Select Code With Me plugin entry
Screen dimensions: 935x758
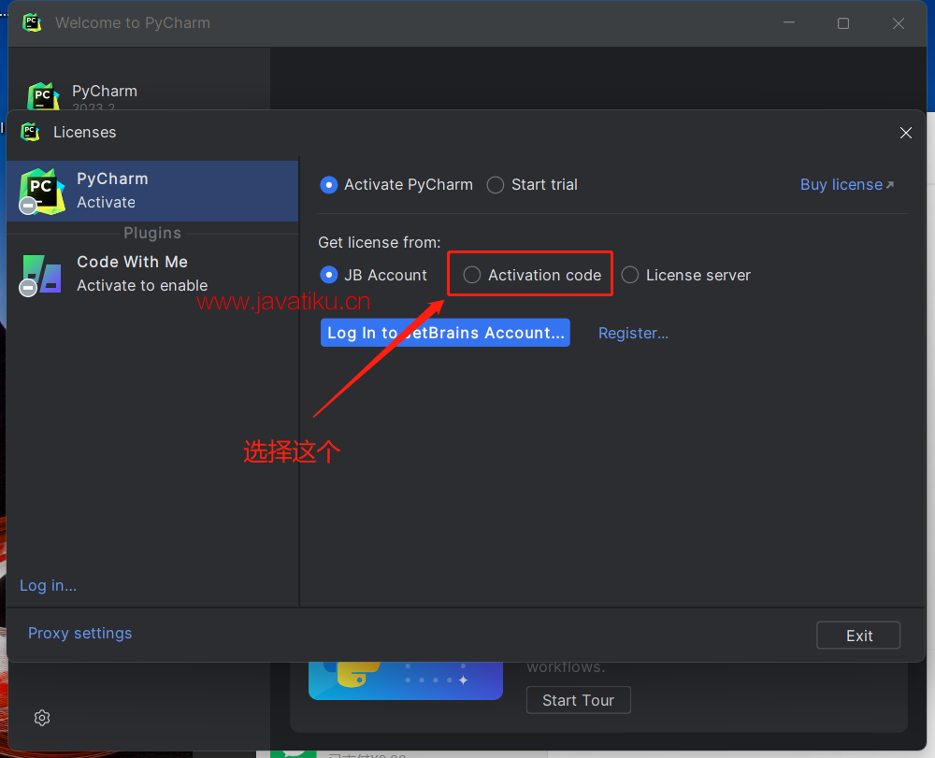152,274
